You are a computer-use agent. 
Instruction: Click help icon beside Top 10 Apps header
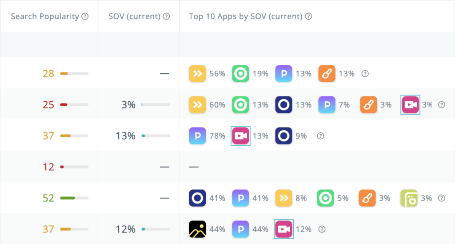pyautogui.click(x=308, y=16)
